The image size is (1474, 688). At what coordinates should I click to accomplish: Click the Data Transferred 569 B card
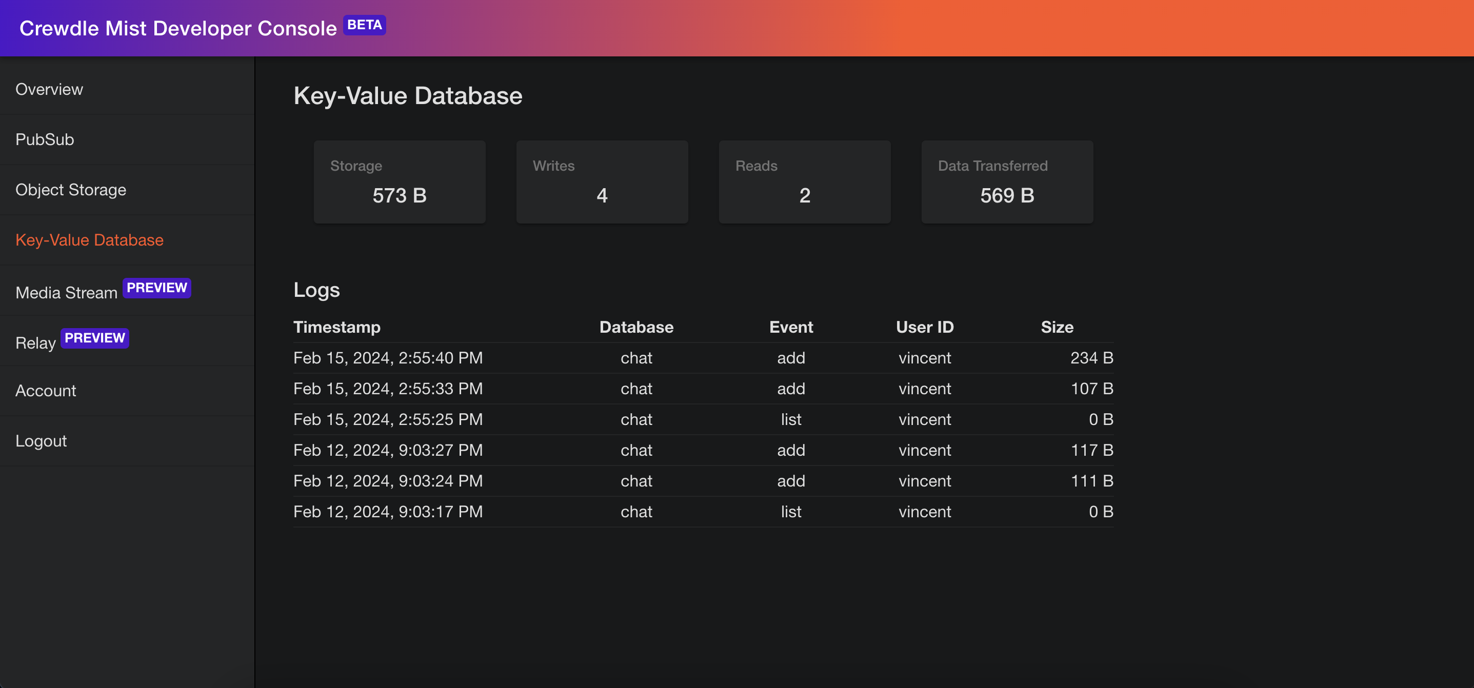coord(1007,182)
